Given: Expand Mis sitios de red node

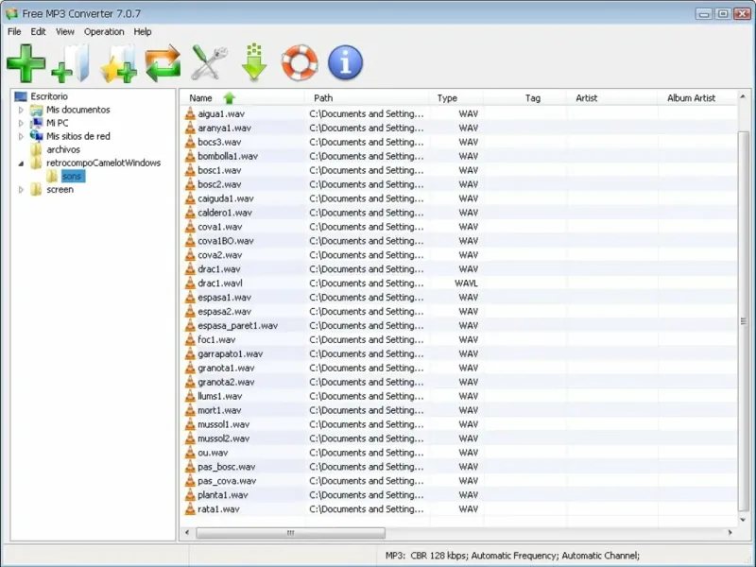Looking at the screenshot, I should 21,136.
